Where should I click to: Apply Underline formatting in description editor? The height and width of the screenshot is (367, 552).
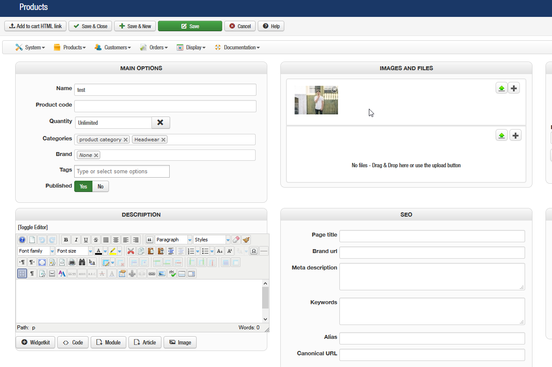(85, 240)
